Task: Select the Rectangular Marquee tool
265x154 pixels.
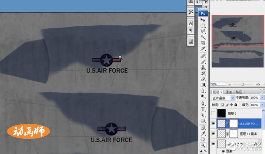Action: [x=203, y=26]
